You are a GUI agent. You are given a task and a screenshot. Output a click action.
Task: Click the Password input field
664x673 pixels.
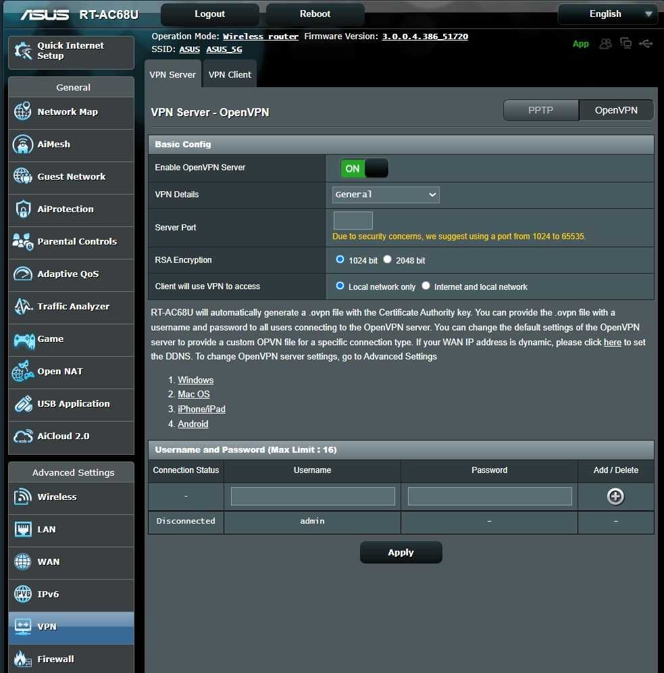pos(490,496)
